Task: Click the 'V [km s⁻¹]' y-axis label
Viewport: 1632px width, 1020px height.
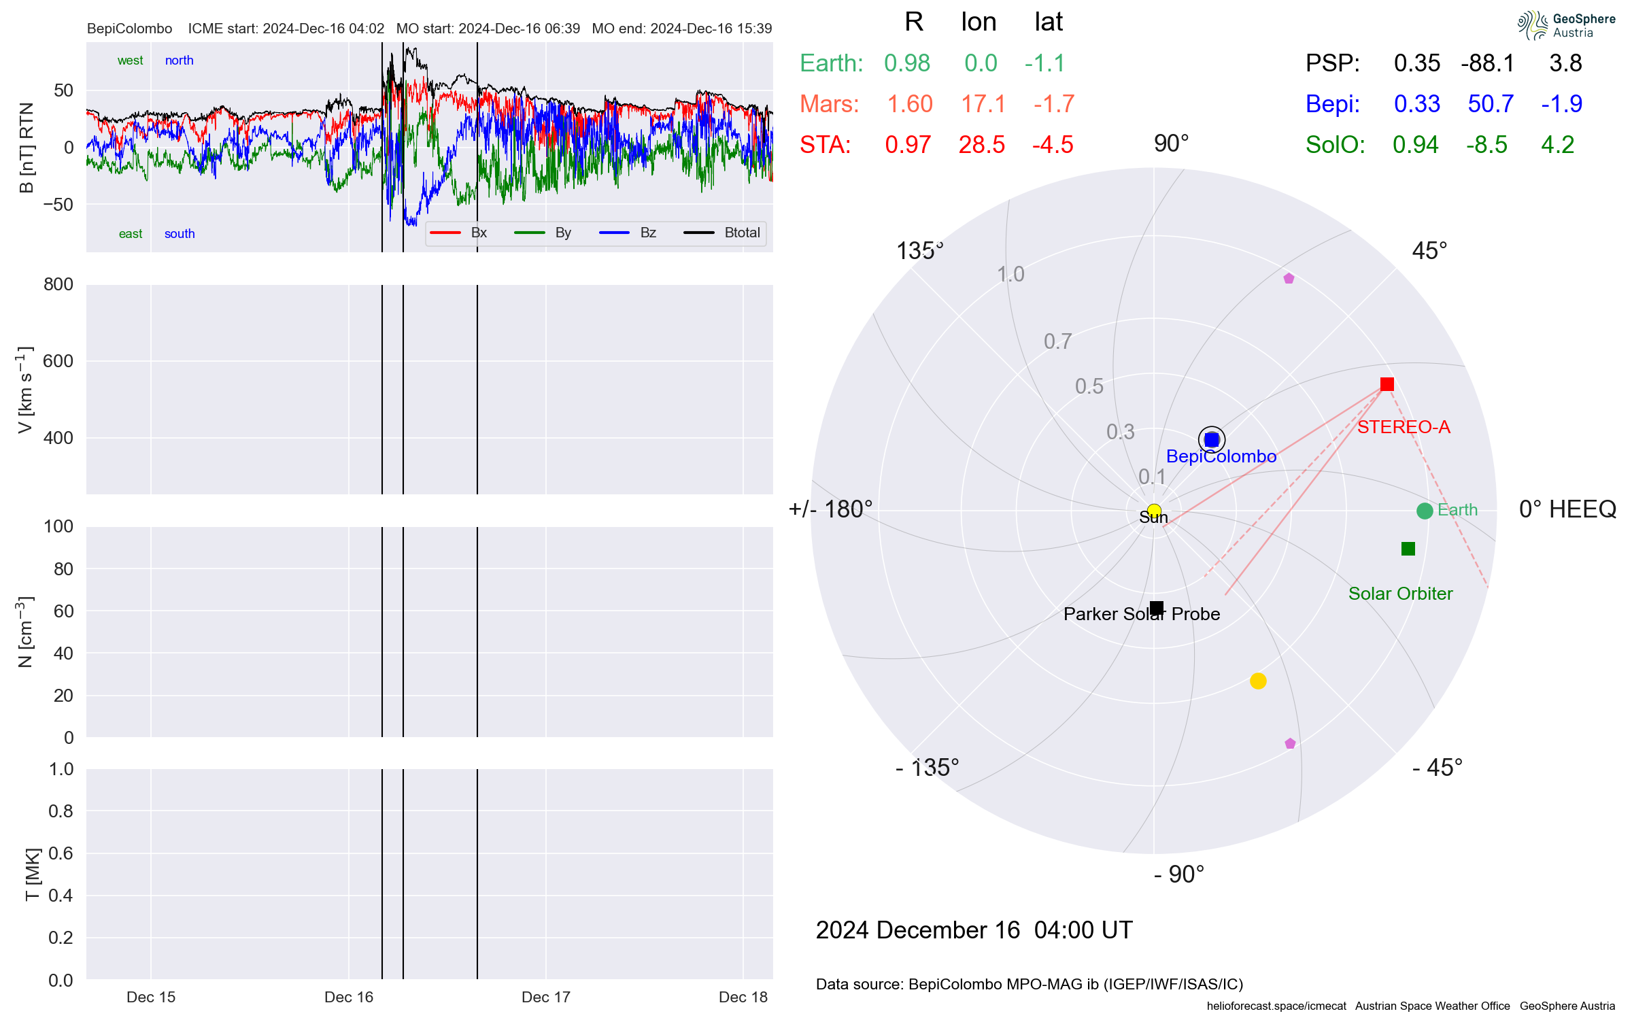Action: 25,390
